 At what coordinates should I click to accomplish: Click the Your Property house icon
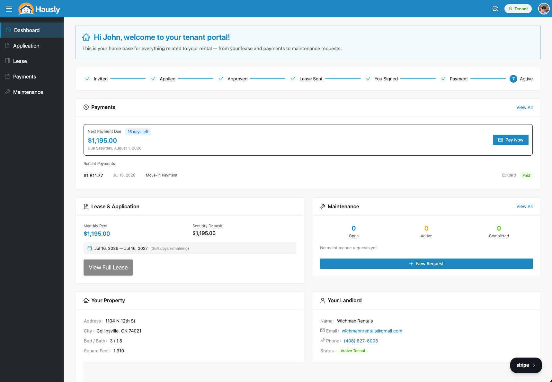point(86,300)
